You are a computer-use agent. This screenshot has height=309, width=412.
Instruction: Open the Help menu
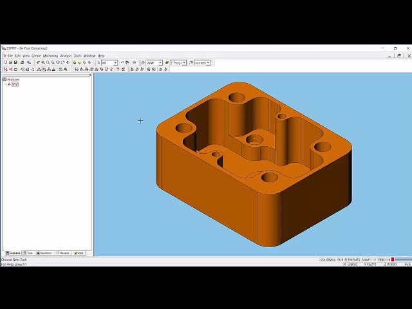(x=101, y=56)
